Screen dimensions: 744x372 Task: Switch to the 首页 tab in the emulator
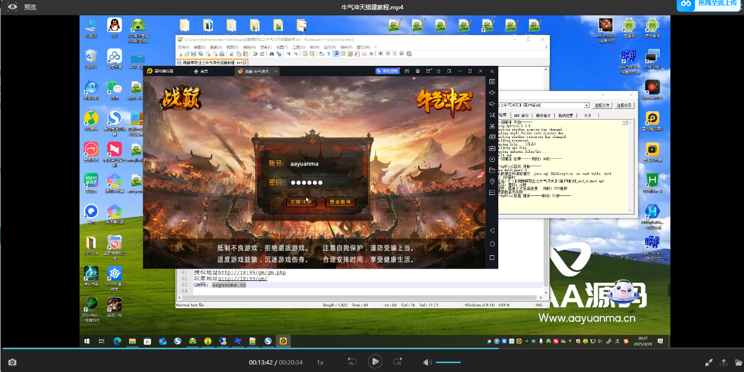coord(201,71)
